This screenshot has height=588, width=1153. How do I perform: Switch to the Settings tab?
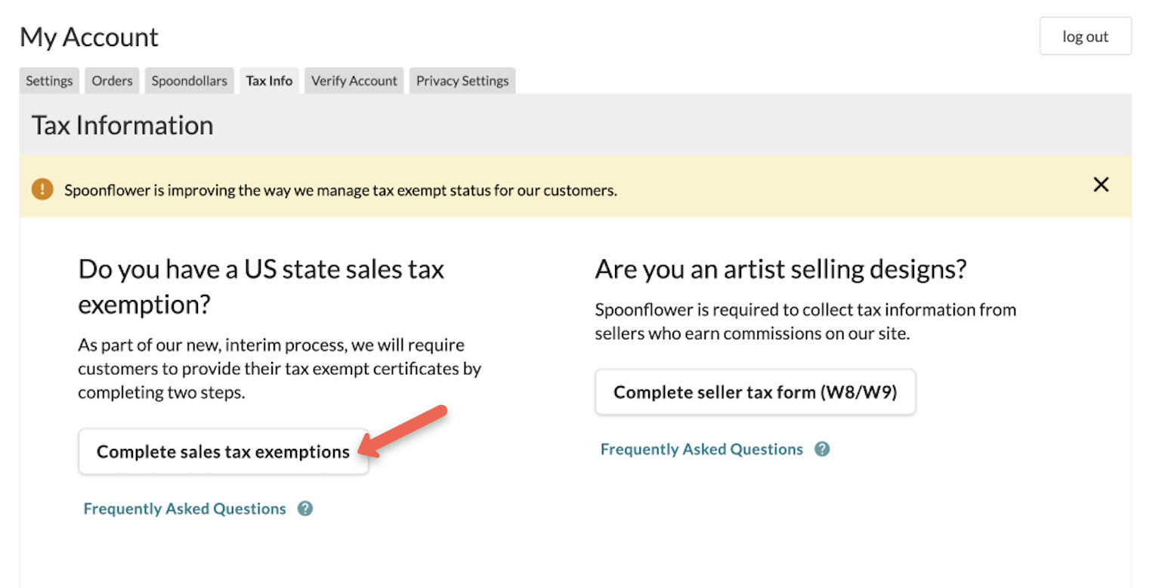click(x=48, y=80)
